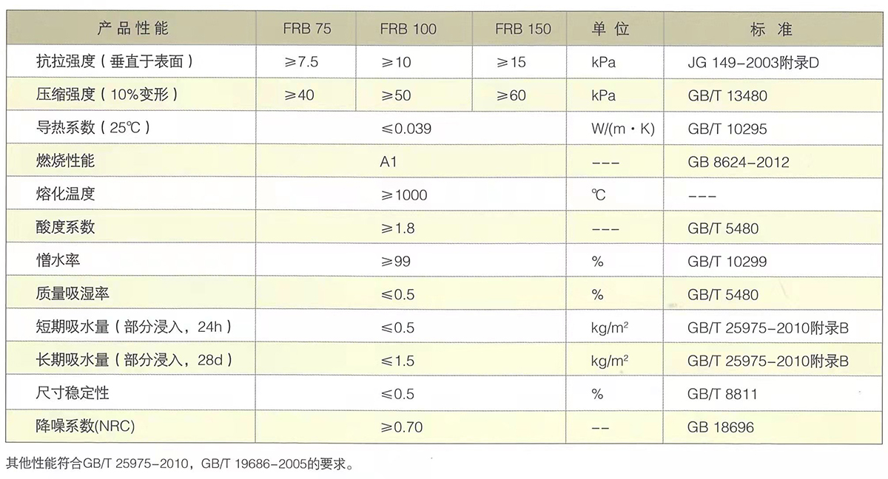Viewport: 888px width, 479px height.
Task: Click the GB/T 10299 standard cell
Action: (727, 262)
